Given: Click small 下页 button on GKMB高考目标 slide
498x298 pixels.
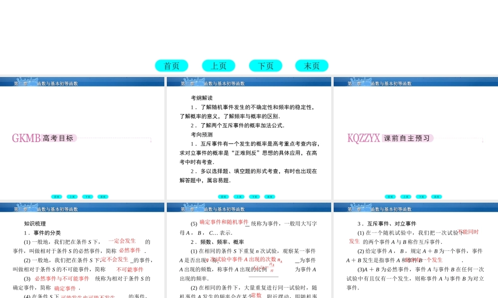Looking at the screenshot, I should (88, 197).
